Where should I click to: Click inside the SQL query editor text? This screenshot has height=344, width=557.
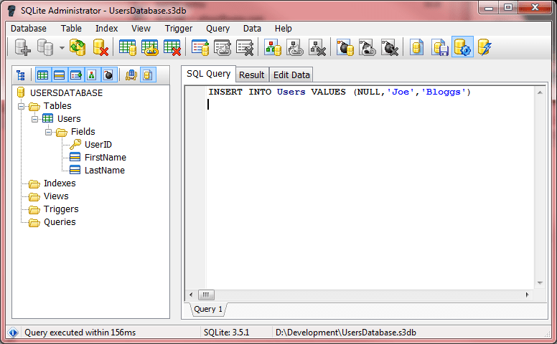pyautogui.click(x=340, y=92)
